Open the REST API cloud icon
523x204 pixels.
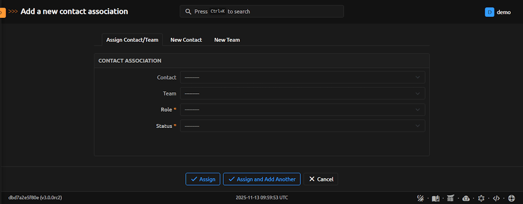pos(466,198)
